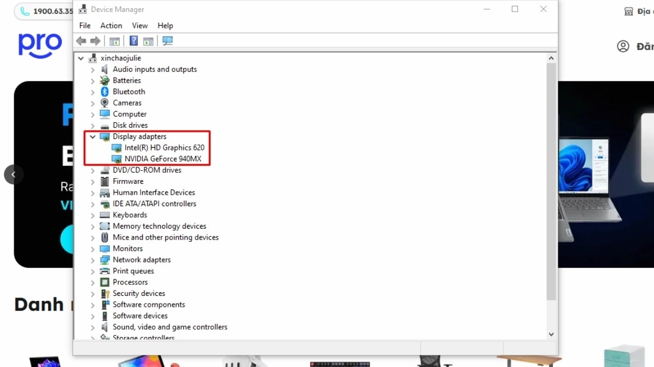
Task: Collapse the Display adapters chevron
Action: [92, 137]
